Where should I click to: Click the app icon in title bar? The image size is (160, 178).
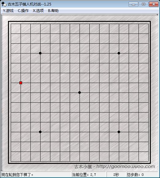pyautogui.click(x=4, y=4)
